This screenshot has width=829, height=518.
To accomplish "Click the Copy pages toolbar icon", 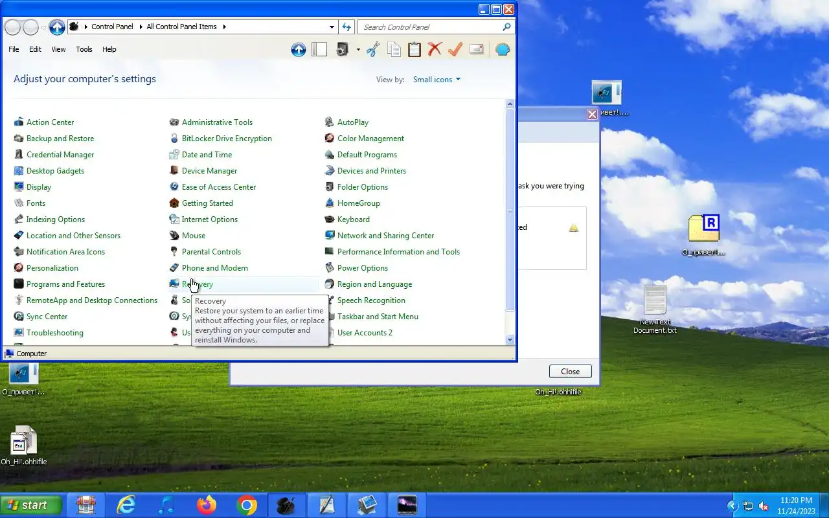I will pyautogui.click(x=394, y=49).
